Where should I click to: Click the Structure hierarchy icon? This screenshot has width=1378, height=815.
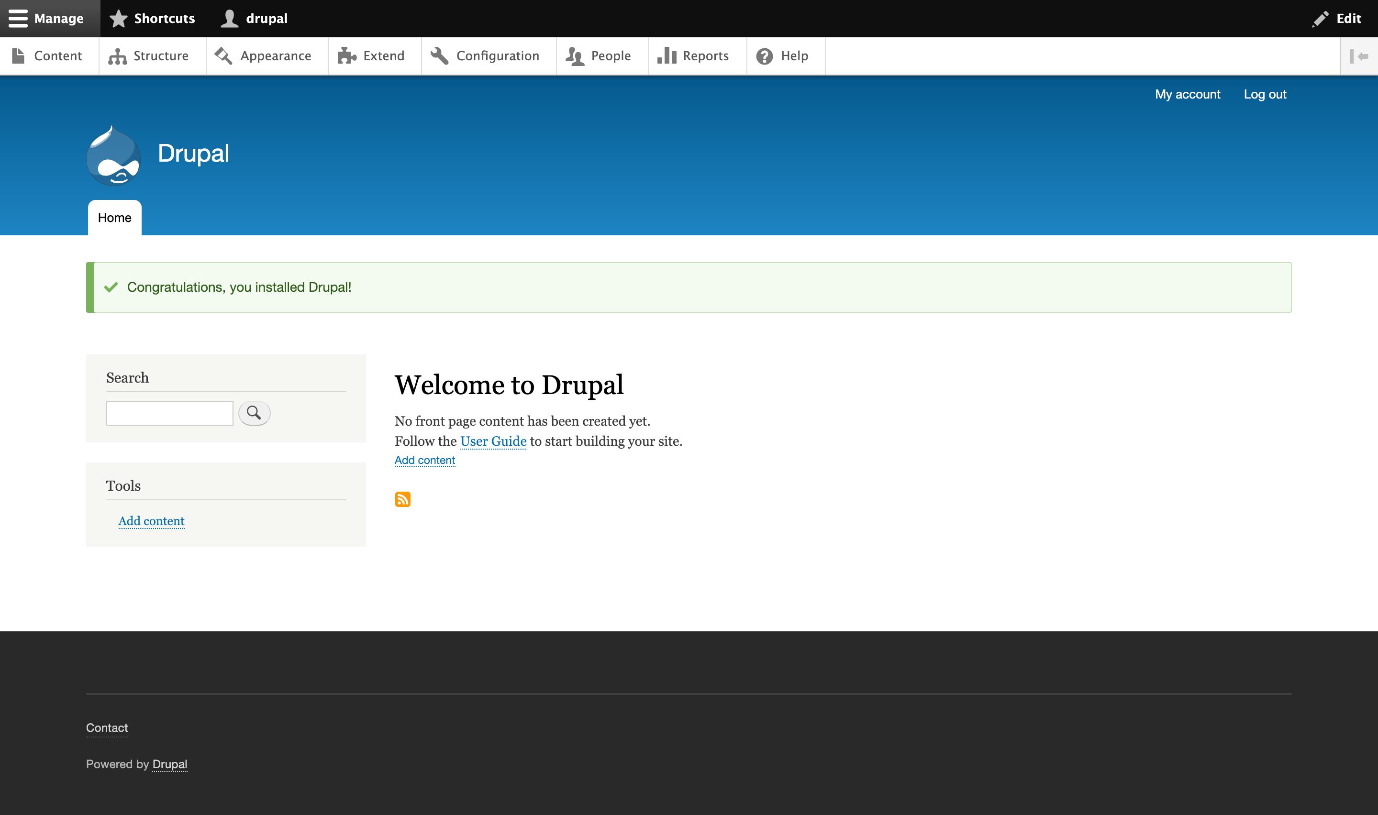pos(118,56)
